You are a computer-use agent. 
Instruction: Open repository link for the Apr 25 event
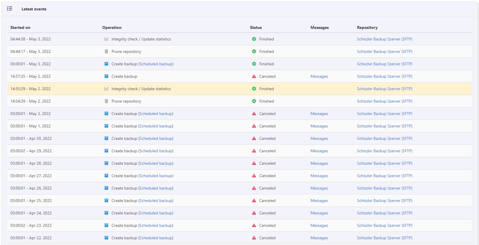click(x=384, y=201)
